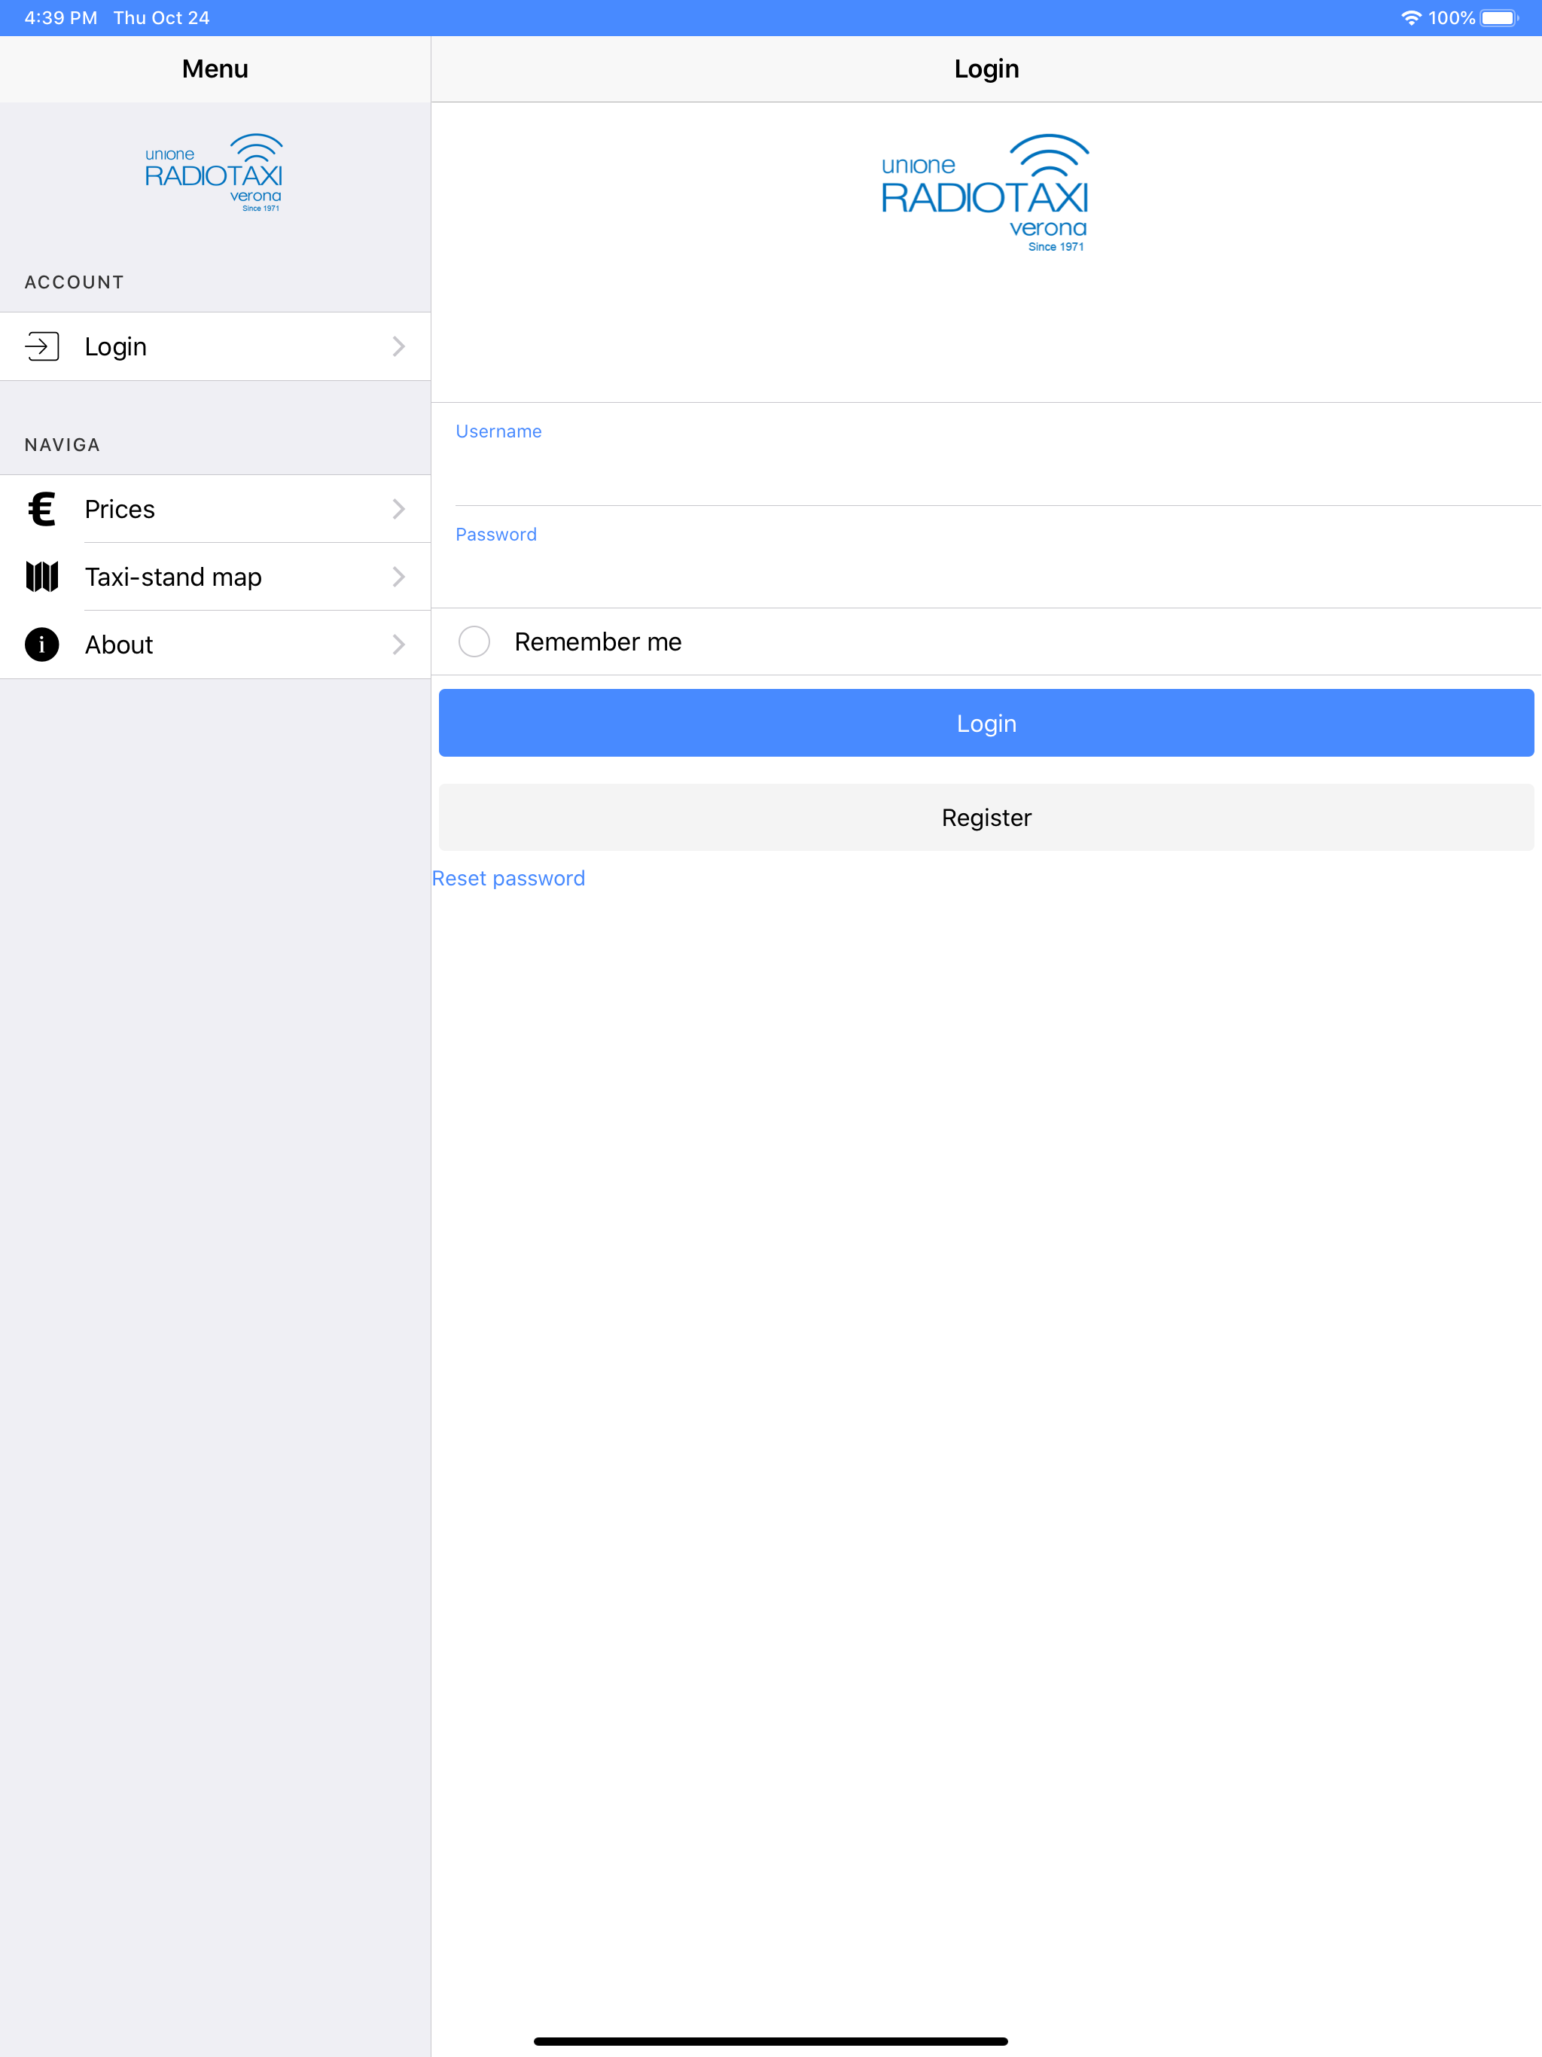Click the Reset password link
Image resolution: width=1542 pixels, height=2057 pixels.
click(509, 878)
